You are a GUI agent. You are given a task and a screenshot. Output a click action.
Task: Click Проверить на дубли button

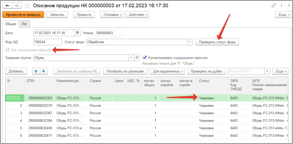coord(207,71)
